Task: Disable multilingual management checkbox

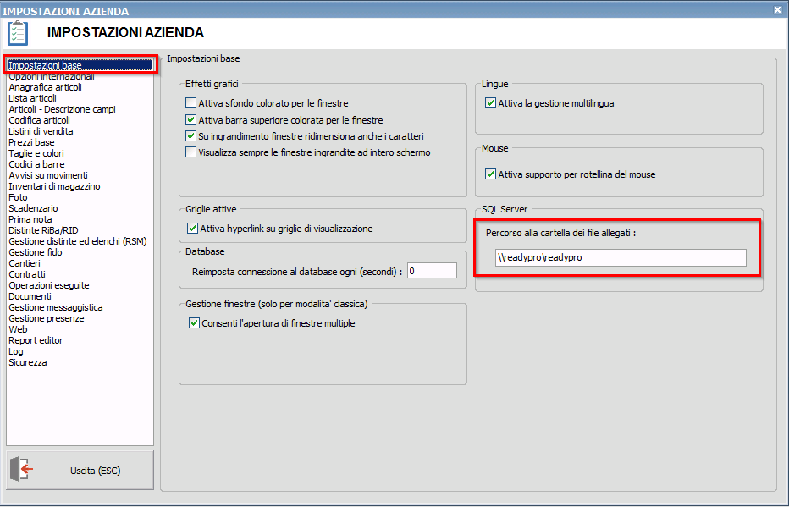Action: pyautogui.click(x=490, y=103)
